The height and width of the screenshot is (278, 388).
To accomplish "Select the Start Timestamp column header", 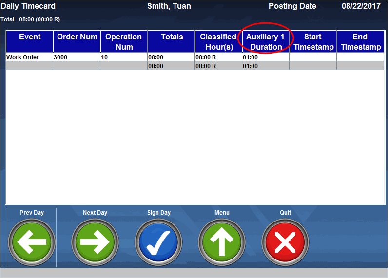I will pyautogui.click(x=313, y=41).
